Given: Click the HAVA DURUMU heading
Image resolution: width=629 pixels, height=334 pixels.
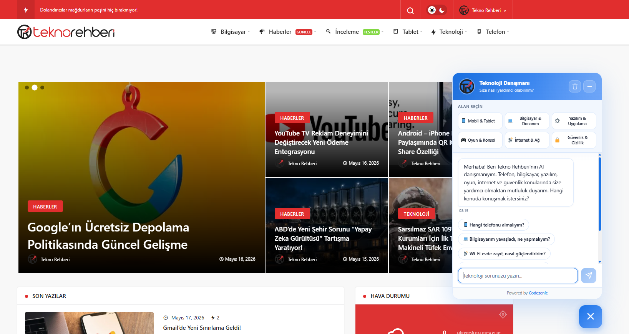Looking at the screenshot, I should pyautogui.click(x=390, y=296).
